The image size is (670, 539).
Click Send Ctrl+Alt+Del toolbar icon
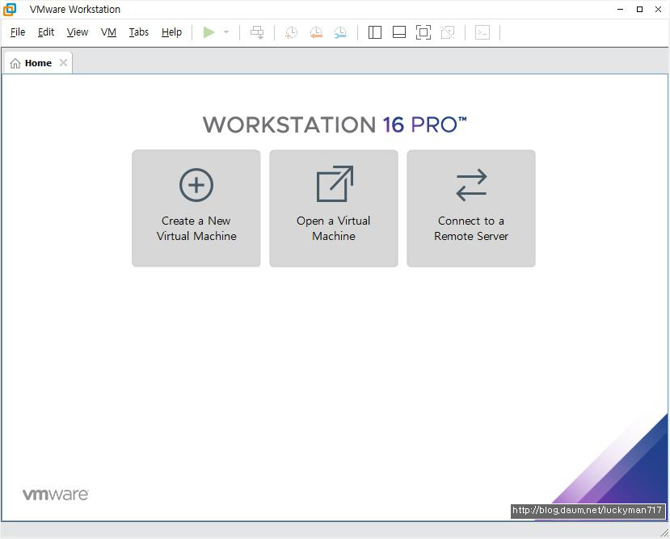pyautogui.click(x=257, y=32)
